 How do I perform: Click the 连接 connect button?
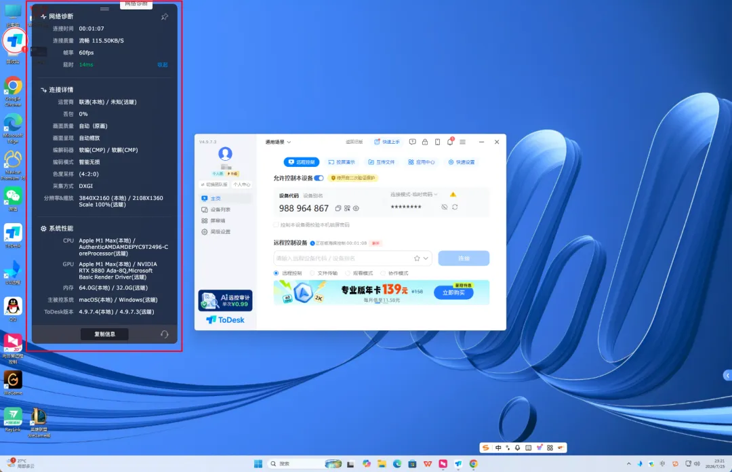tap(464, 258)
